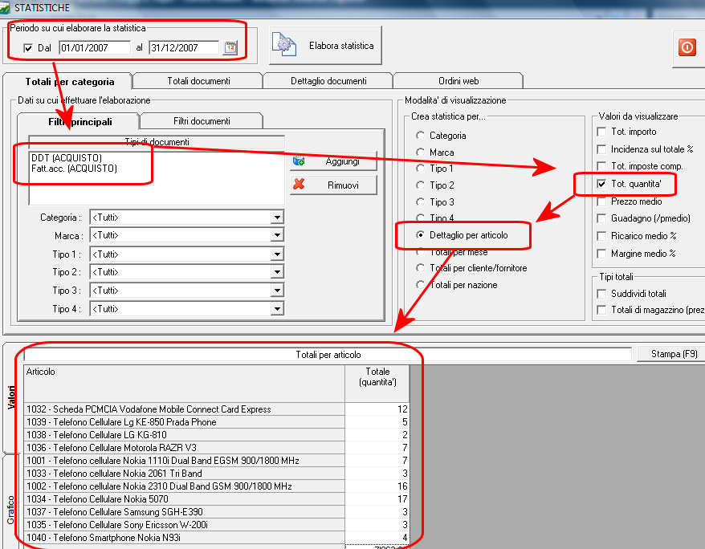Open the calendar date picker icon
This screenshot has width=705, height=549.
230,47
